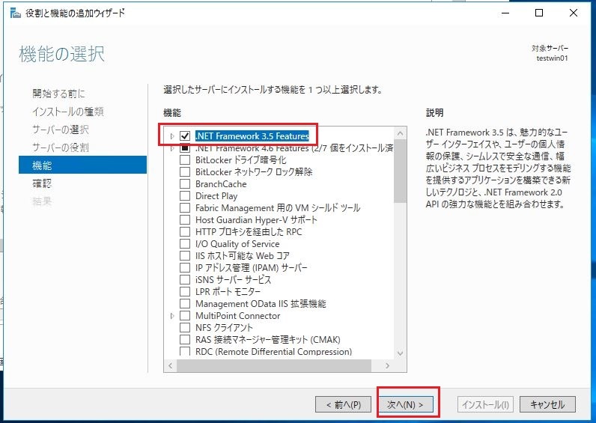
Task: Minimize the wizard window
Action: click(x=505, y=13)
